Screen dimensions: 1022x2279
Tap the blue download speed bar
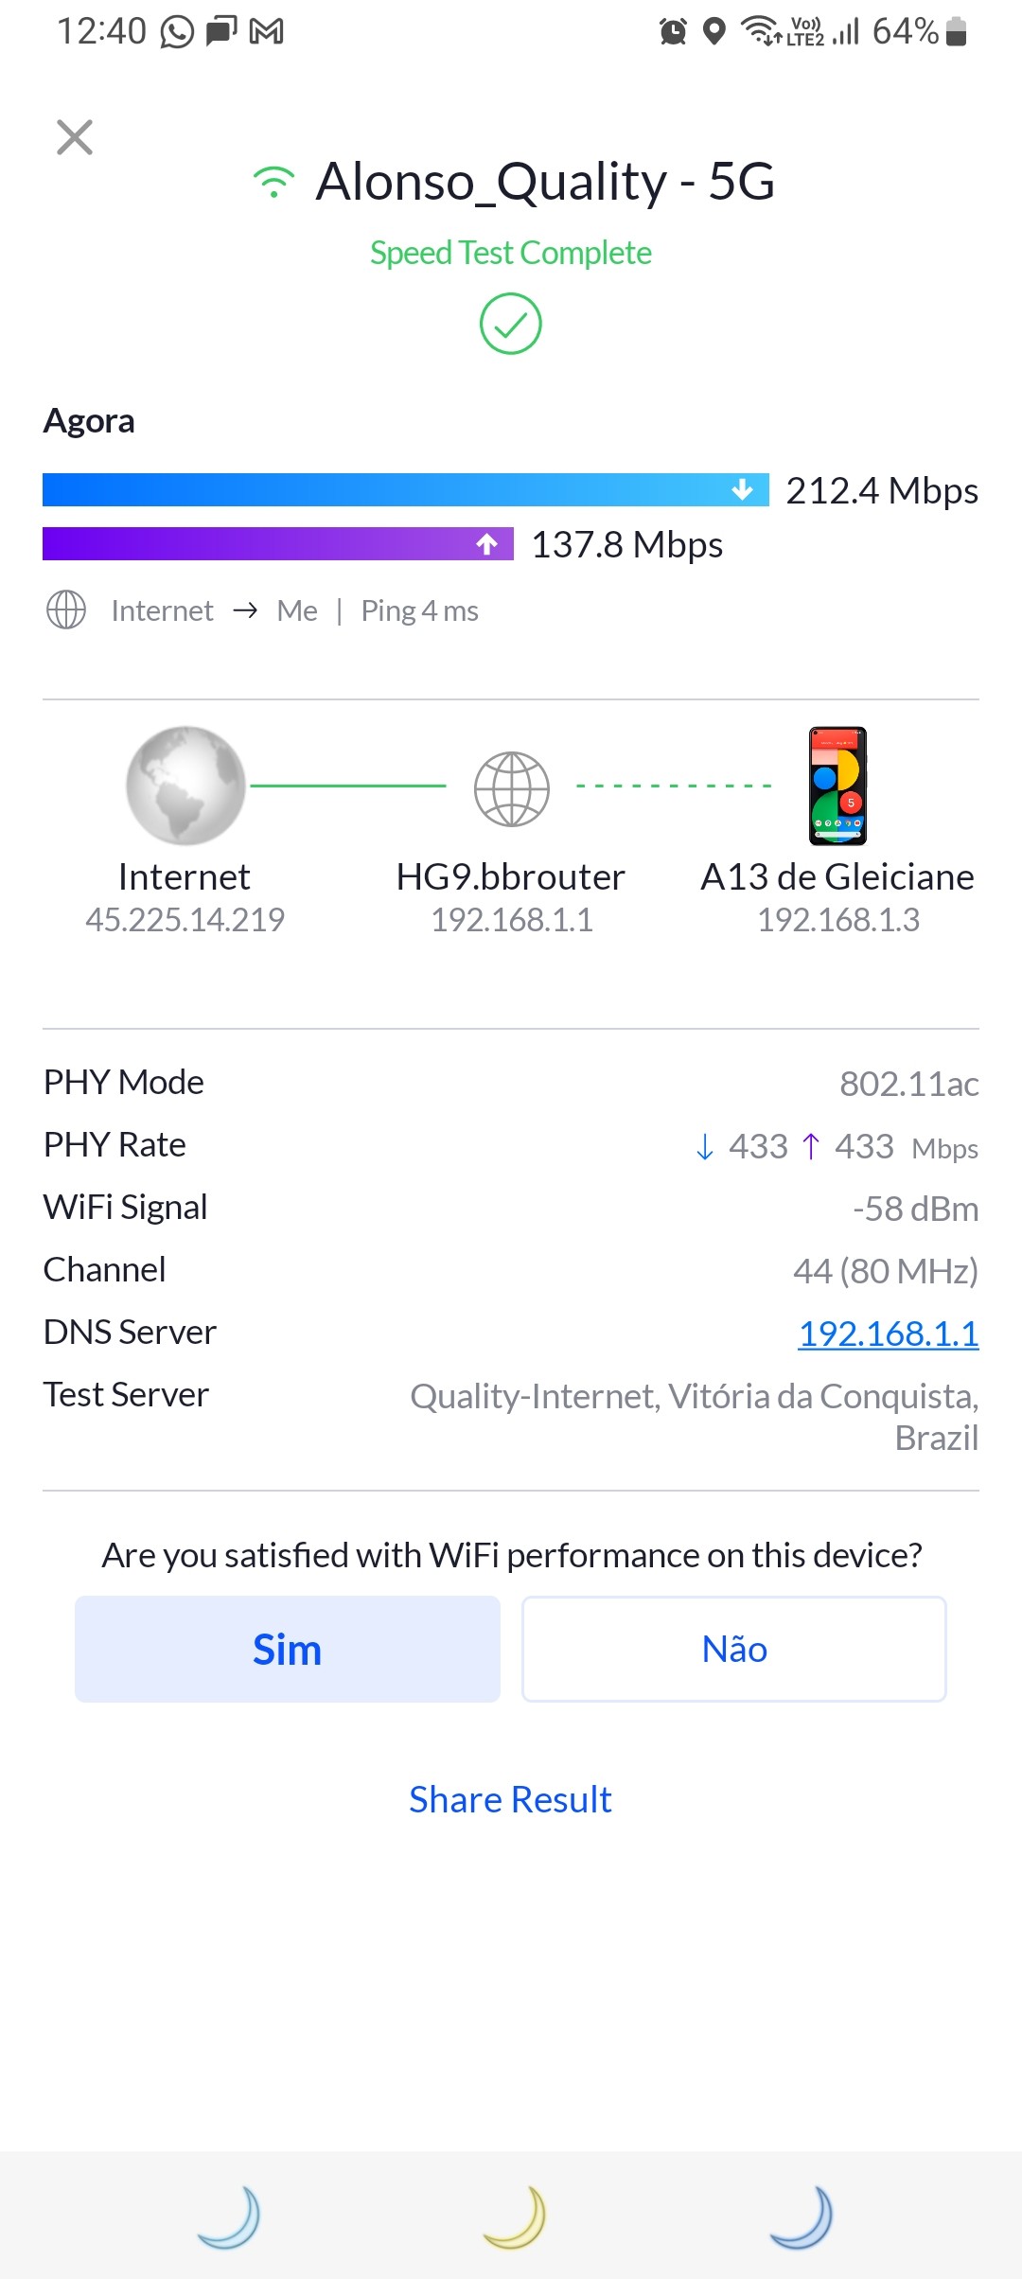tap(405, 489)
